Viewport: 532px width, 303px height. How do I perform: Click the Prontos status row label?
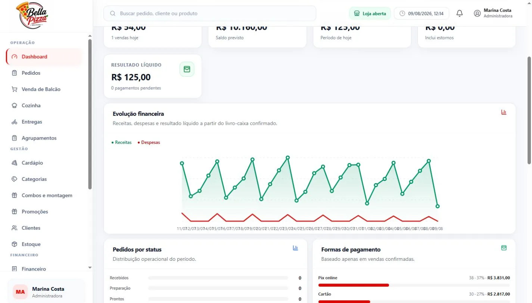point(117,299)
